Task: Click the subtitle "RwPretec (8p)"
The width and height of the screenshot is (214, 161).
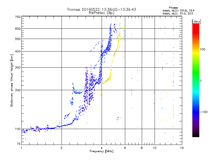Action: (101, 13)
